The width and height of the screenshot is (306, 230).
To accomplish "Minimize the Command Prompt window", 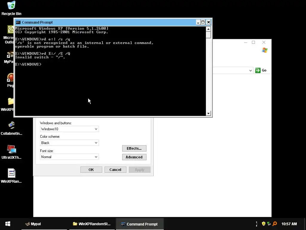I will point(198,22).
